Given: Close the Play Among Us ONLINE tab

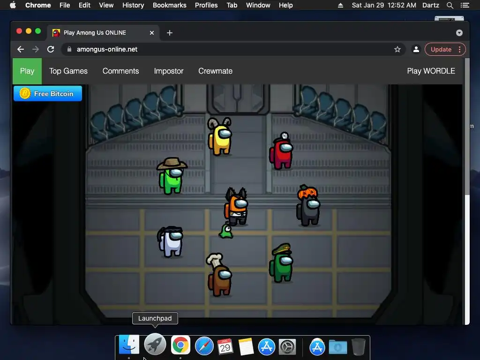Looking at the screenshot, I should click(x=152, y=33).
